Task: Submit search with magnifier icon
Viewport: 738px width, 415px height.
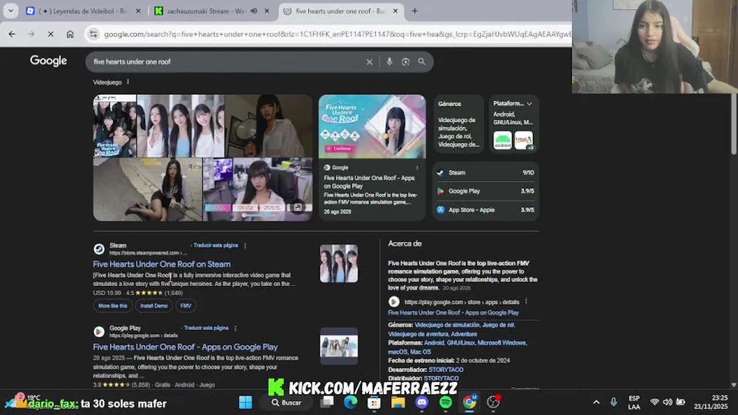Action: (421, 62)
